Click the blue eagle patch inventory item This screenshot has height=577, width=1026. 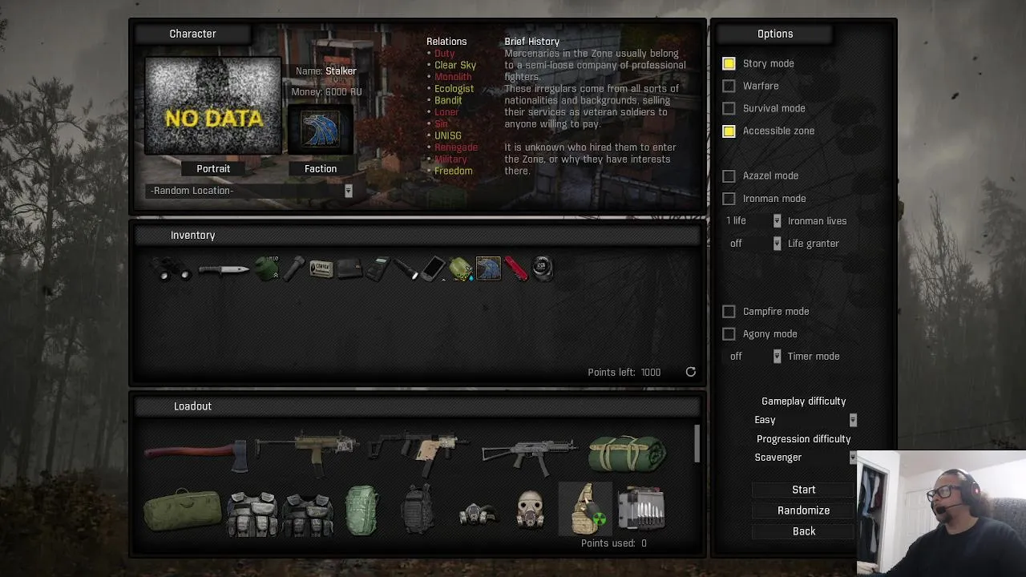click(x=488, y=268)
